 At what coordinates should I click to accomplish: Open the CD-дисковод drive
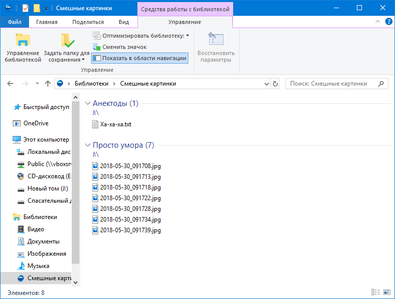coord(44,176)
